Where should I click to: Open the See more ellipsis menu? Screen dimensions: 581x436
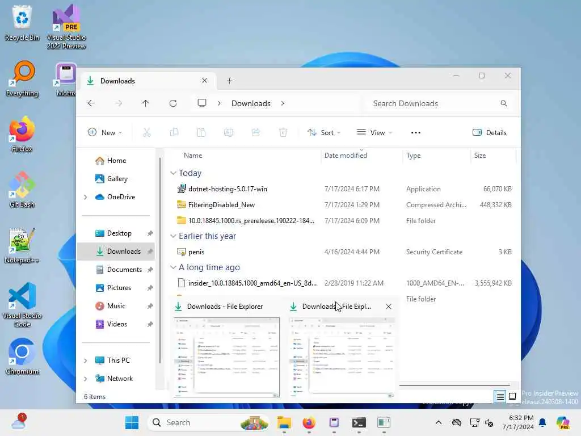[x=416, y=132]
